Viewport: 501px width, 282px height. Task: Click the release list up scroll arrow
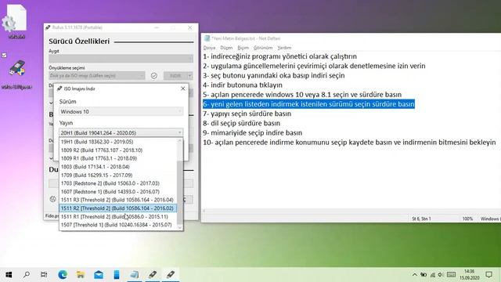(x=179, y=141)
